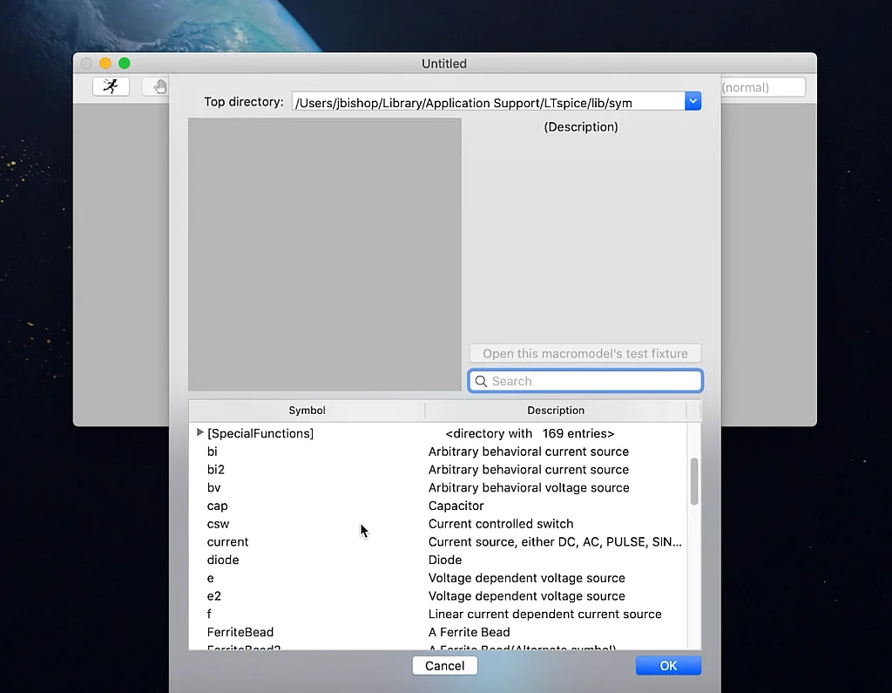Viewport: 892px width, 693px height.
Task: Click the Halt hand icon in toolbar
Action: pos(159,86)
